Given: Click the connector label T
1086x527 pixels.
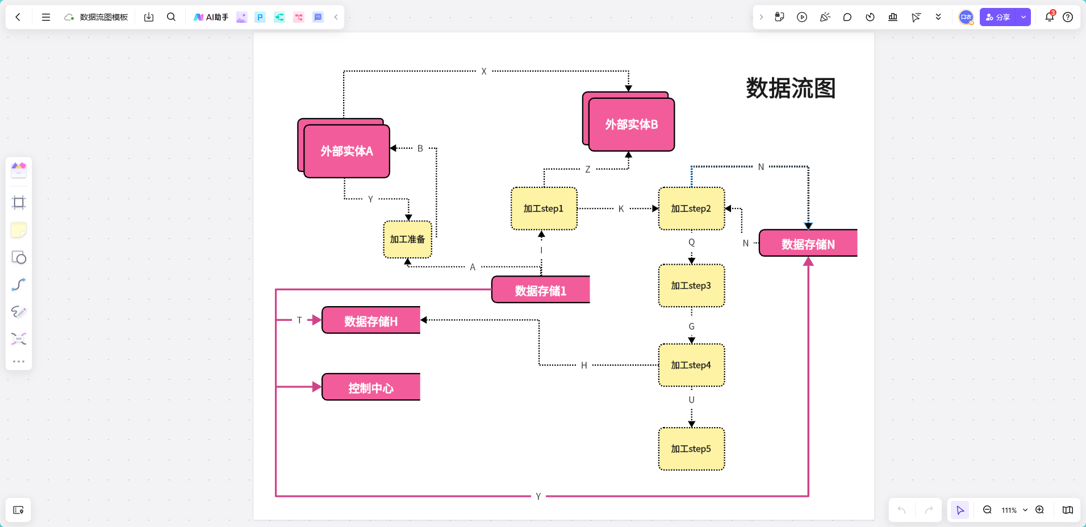Looking at the screenshot, I should point(299,320).
